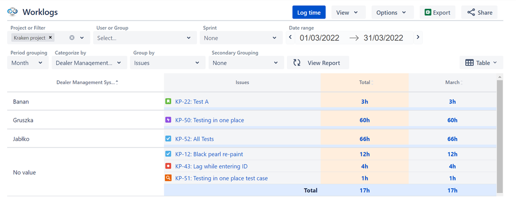The height and width of the screenshot is (201, 516).
Task: Click the story icon of KP-22
Action: [x=168, y=101]
